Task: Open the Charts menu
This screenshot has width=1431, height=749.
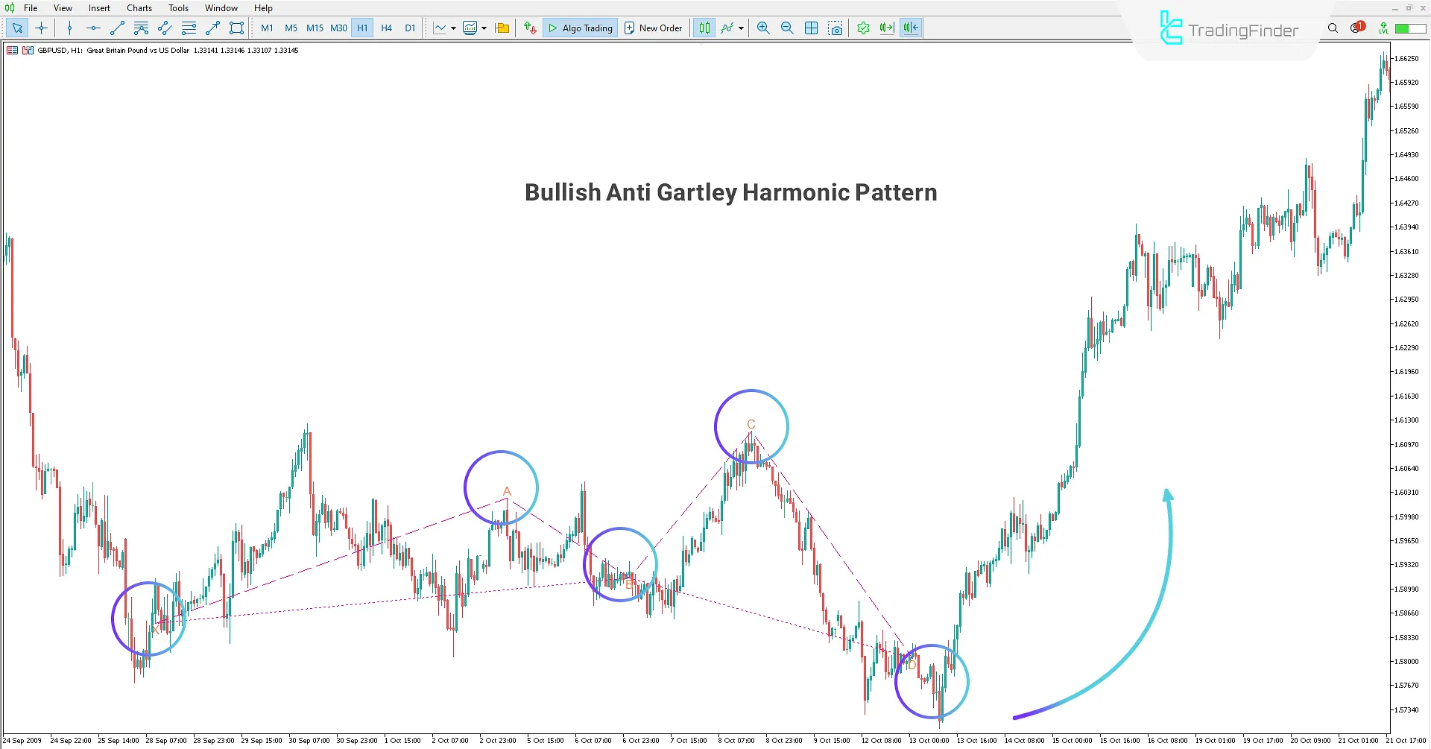Action: 139,7
